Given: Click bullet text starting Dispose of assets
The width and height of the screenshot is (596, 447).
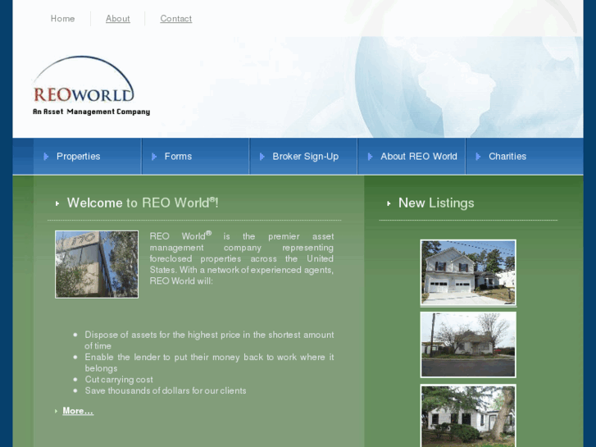Looking at the screenshot, I should pyautogui.click(x=209, y=340).
